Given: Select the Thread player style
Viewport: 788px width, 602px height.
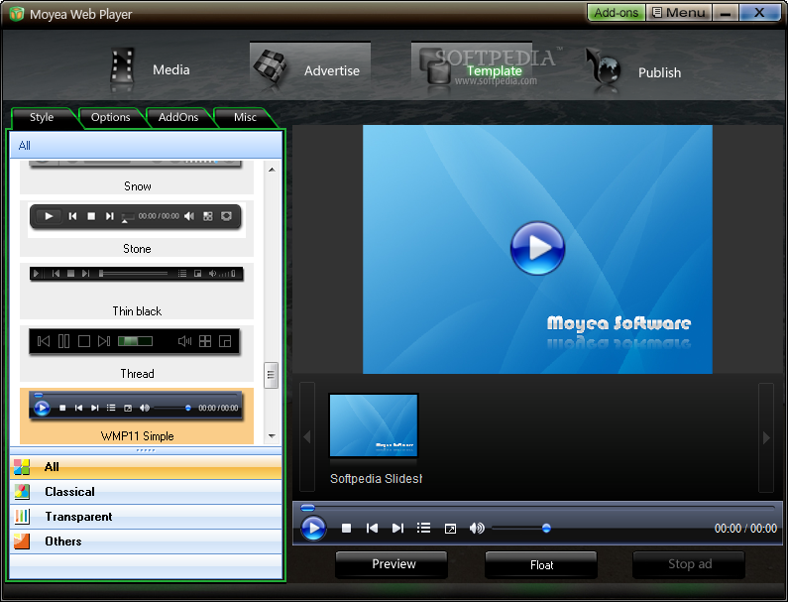Looking at the screenshot, I should [137, 353].
